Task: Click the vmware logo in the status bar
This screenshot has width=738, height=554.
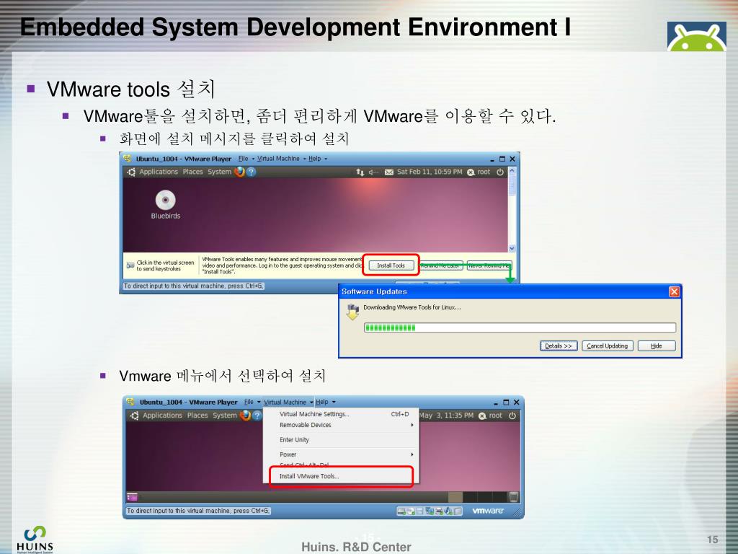Action: click(x=488, y=511)
